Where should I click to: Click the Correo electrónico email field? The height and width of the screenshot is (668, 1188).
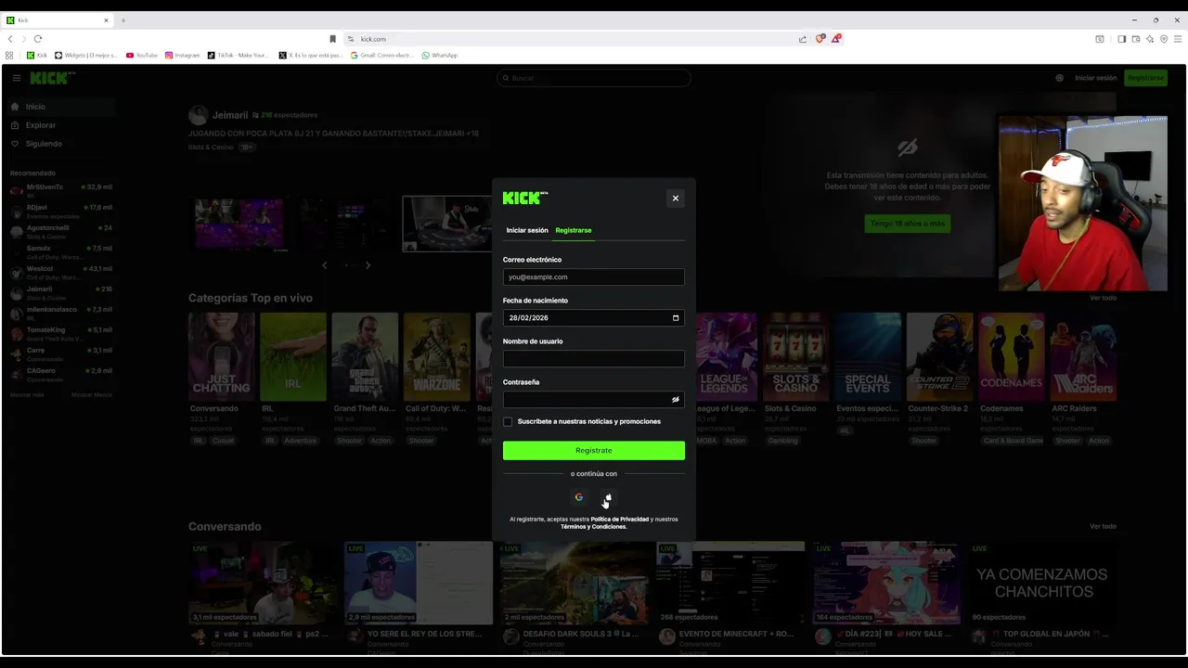click(594, 276)
